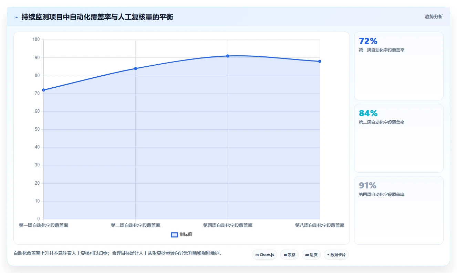Click the lightning icon beside the title
The image size is (457, 273).
(16, 17)
